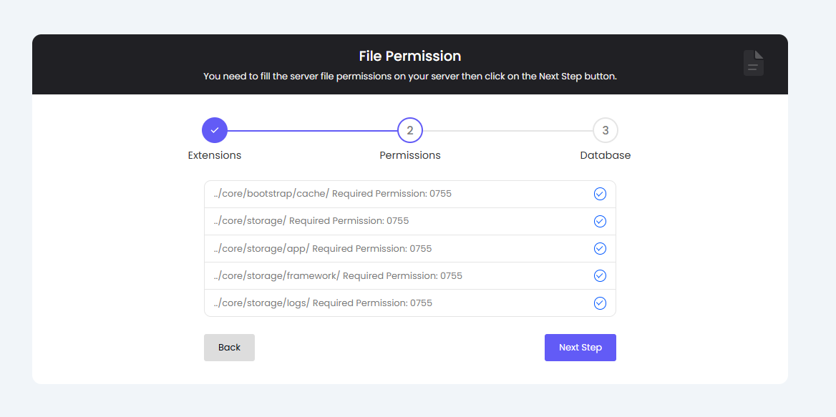Jump to step 3 circle
The height and width of the screenshot is (417, 836).
[x=606, y=130]
